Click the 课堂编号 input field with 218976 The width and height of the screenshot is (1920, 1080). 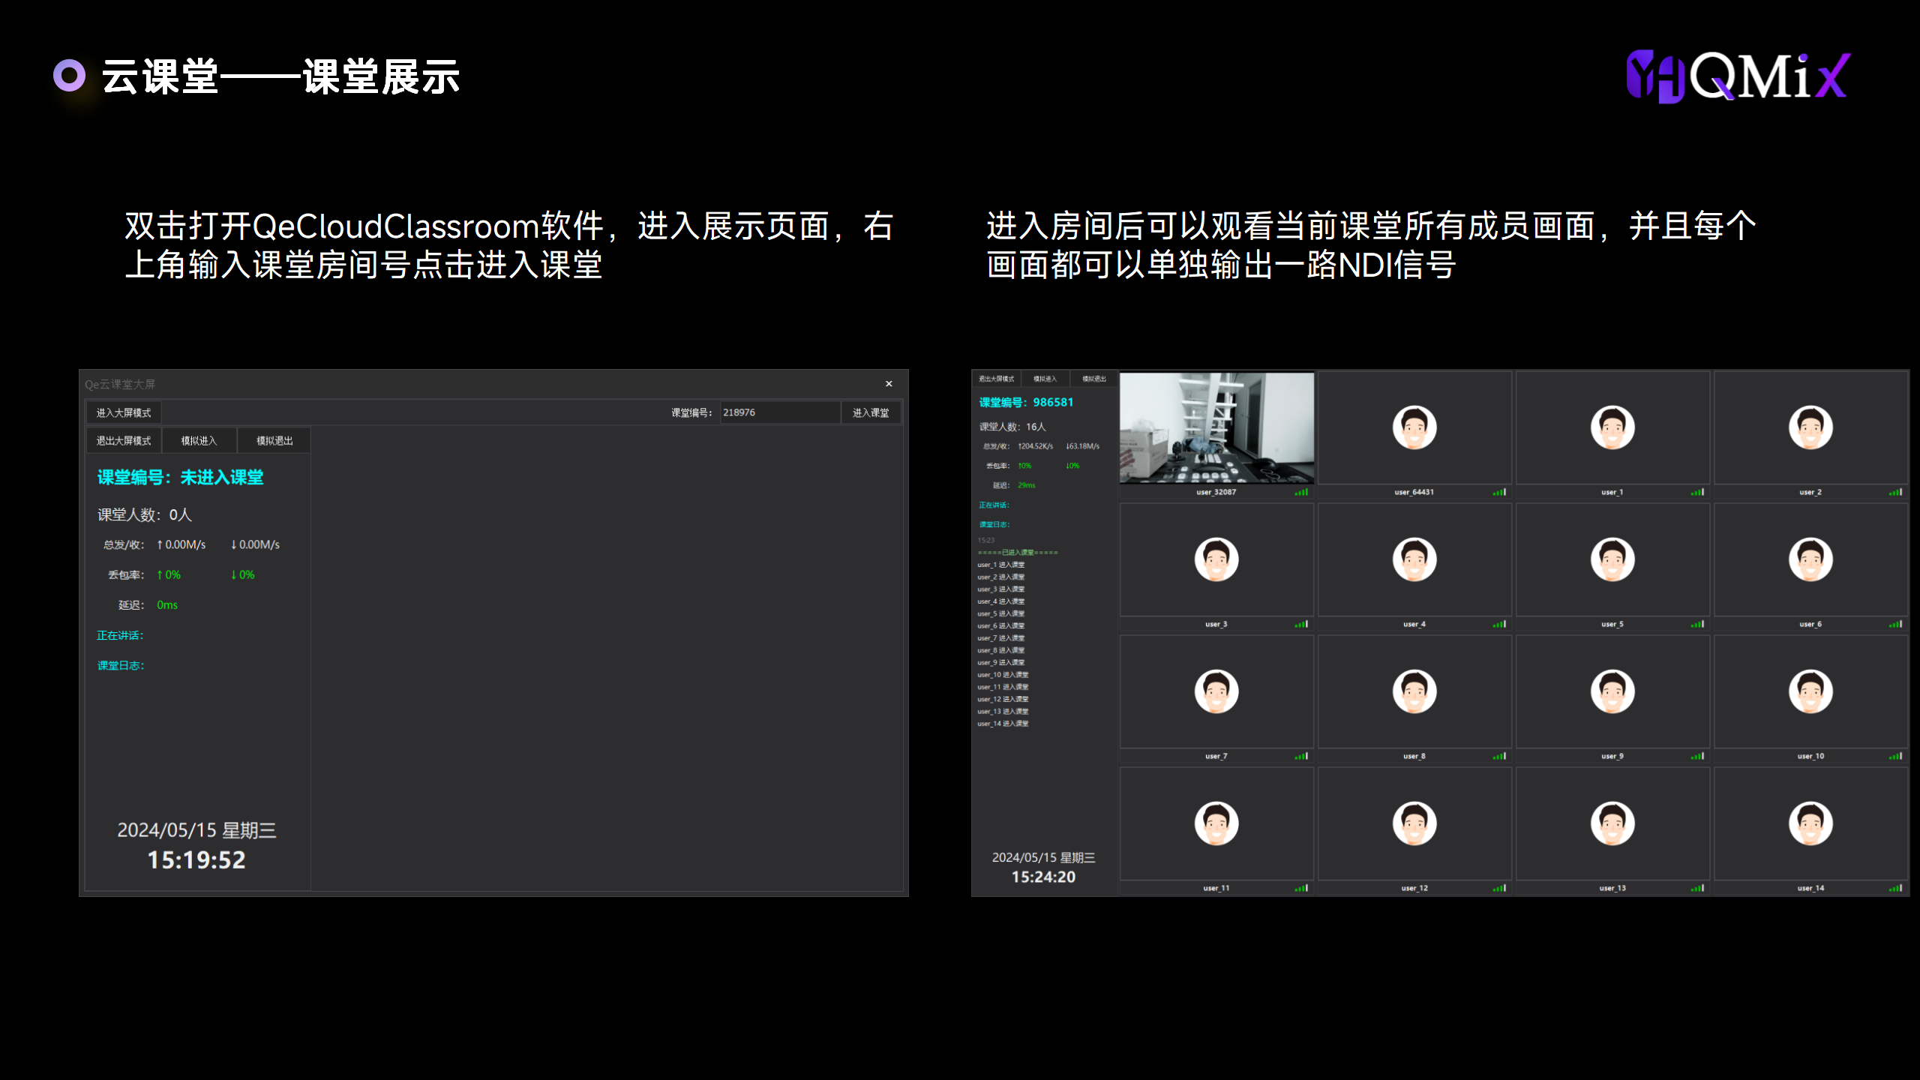pyautogui.click(x=778, y=412)
